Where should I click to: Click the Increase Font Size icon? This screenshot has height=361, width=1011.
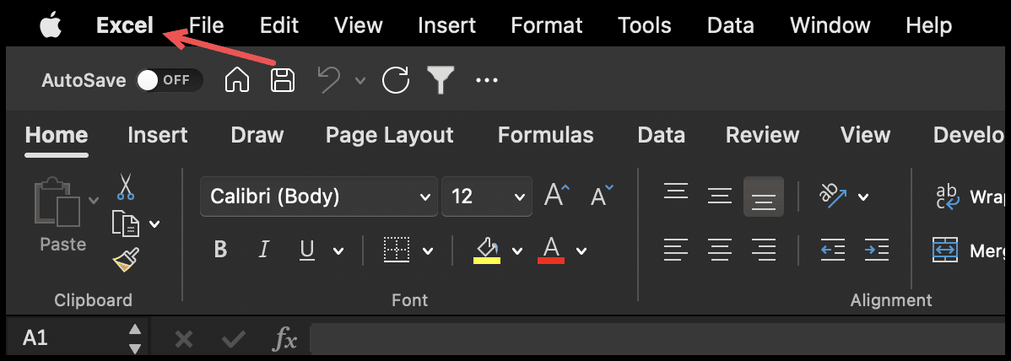[557, 195]
